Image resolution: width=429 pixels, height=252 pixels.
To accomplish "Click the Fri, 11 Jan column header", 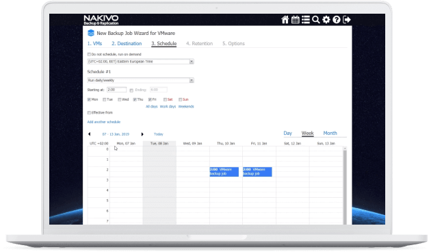I will coord(259,144).
